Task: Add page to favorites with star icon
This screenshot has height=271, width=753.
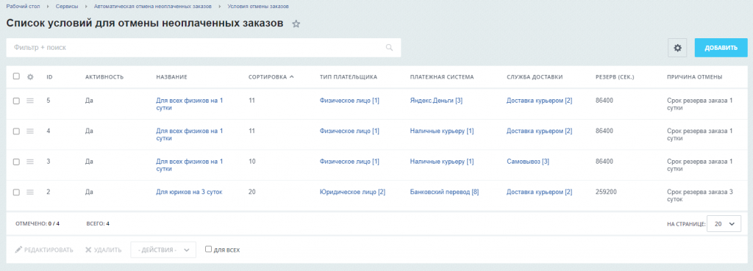Action: point(296,24)
